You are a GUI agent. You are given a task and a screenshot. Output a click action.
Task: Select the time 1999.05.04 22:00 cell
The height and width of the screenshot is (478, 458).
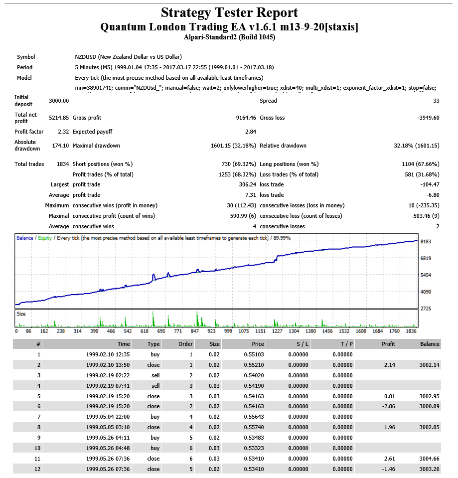(108, 417)
